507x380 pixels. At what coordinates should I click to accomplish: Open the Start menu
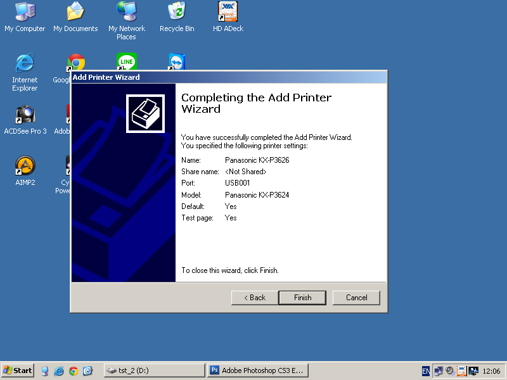[18, 370]
